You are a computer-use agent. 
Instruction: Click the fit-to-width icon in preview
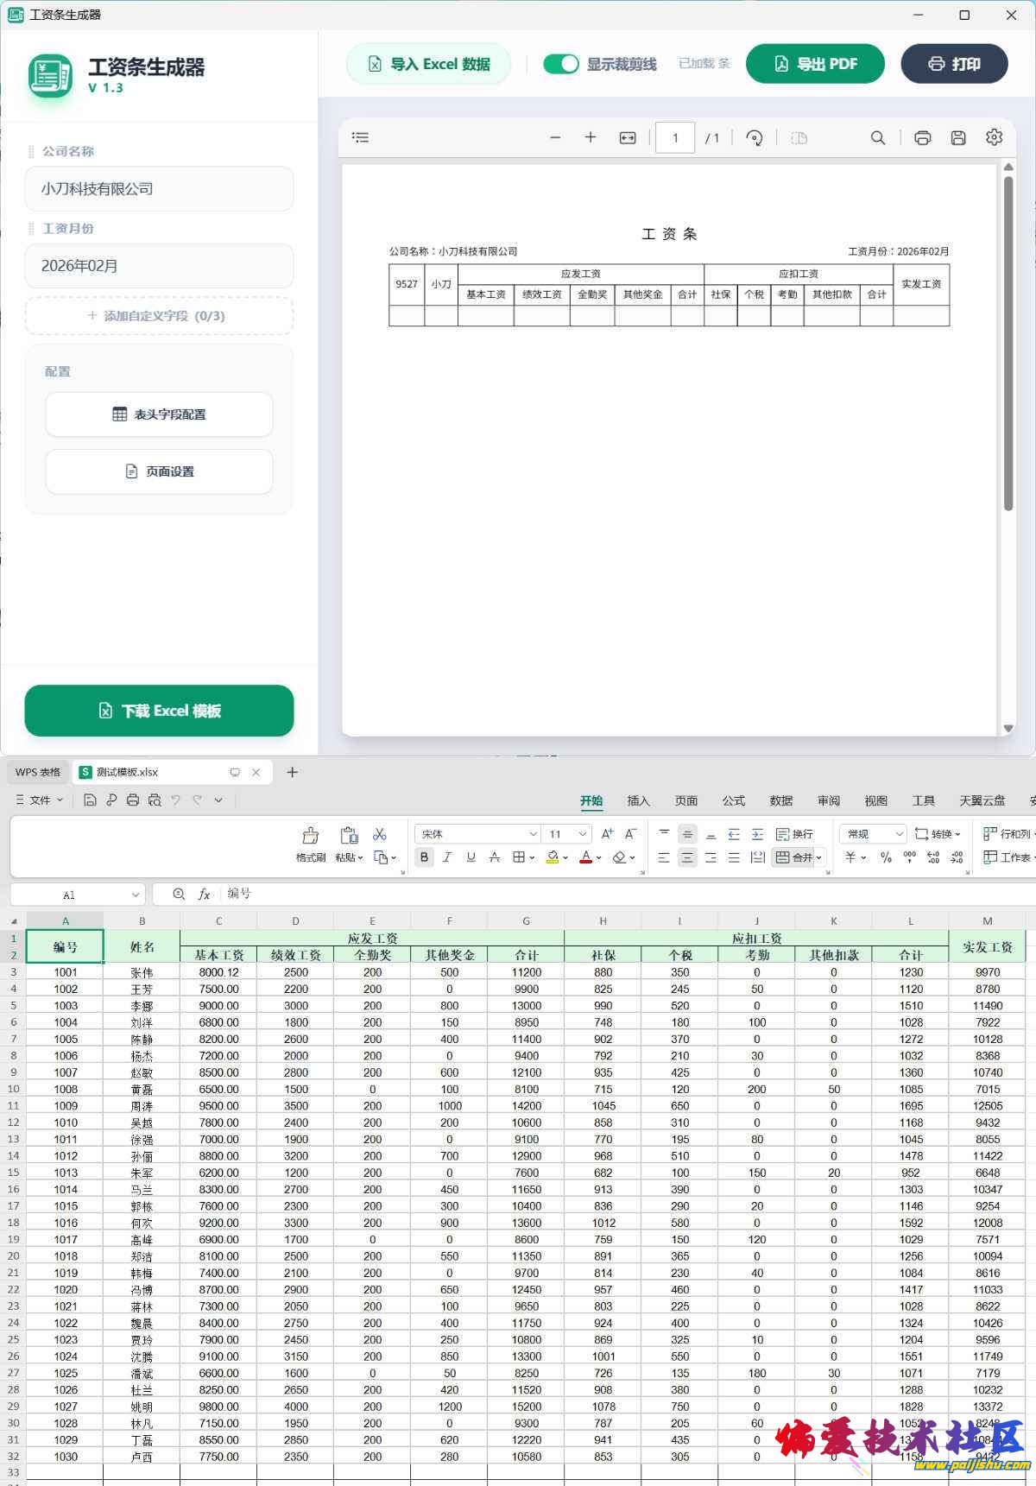[628, 137]
